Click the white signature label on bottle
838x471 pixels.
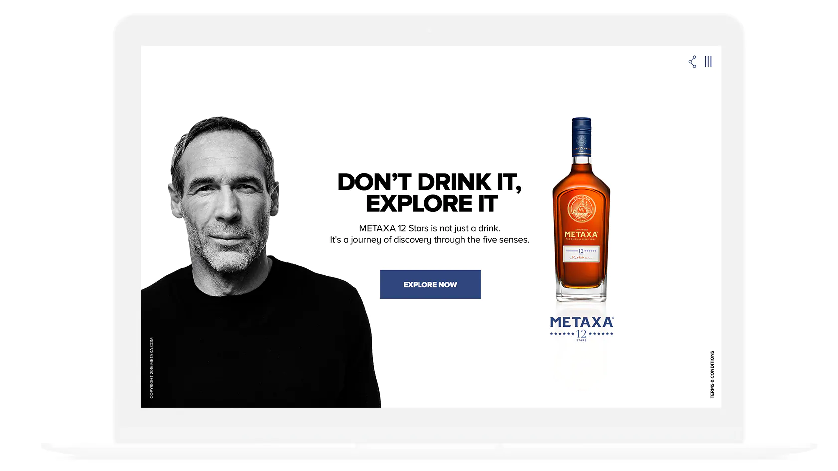point(581,254)
